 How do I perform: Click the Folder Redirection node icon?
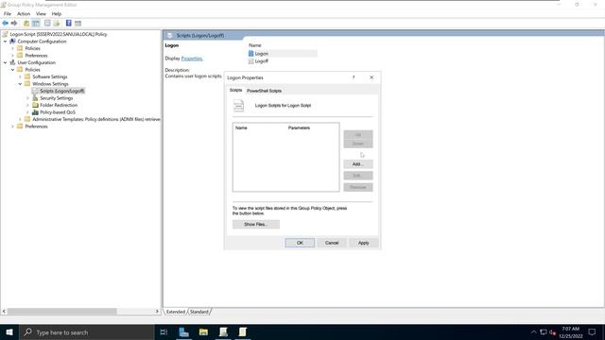35,105
